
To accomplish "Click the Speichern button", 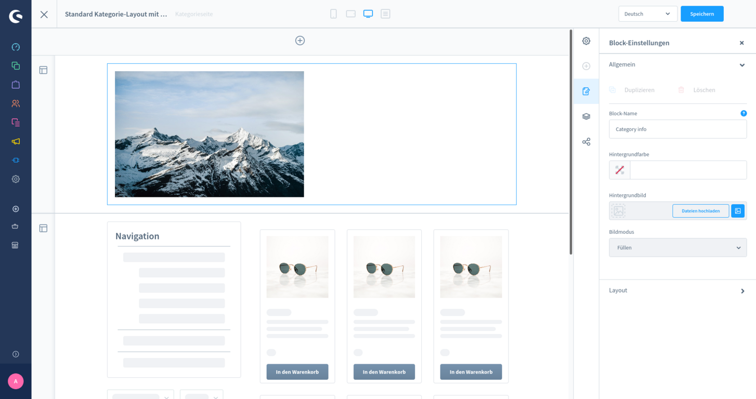I will pyautogui.click(x=702, y=14).
